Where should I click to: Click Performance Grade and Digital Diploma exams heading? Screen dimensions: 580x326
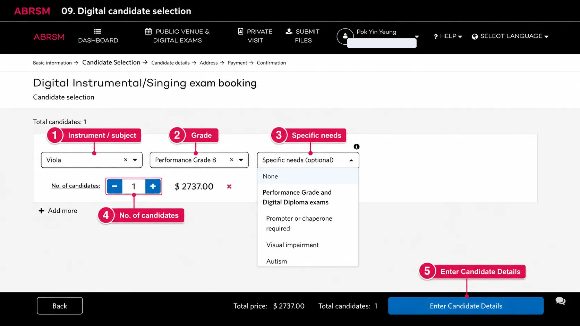point(297,197)
